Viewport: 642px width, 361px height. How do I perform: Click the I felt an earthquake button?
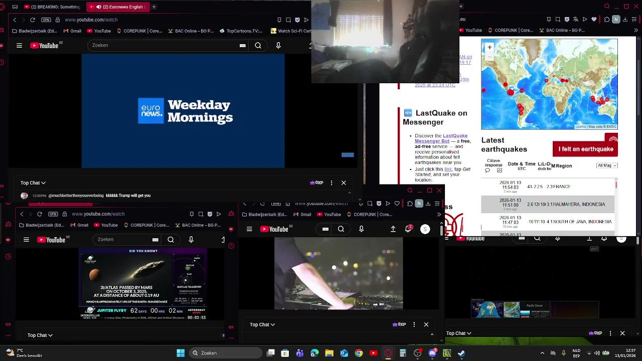point(585,149)
